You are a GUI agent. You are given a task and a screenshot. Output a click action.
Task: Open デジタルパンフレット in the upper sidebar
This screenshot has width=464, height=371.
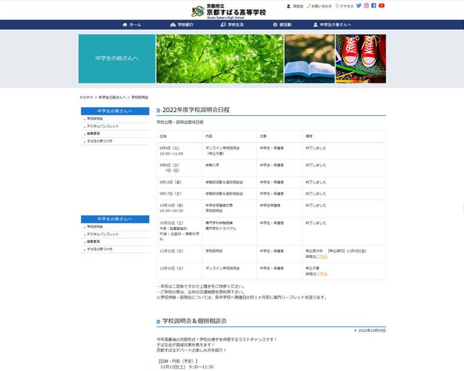pos(103,126)
